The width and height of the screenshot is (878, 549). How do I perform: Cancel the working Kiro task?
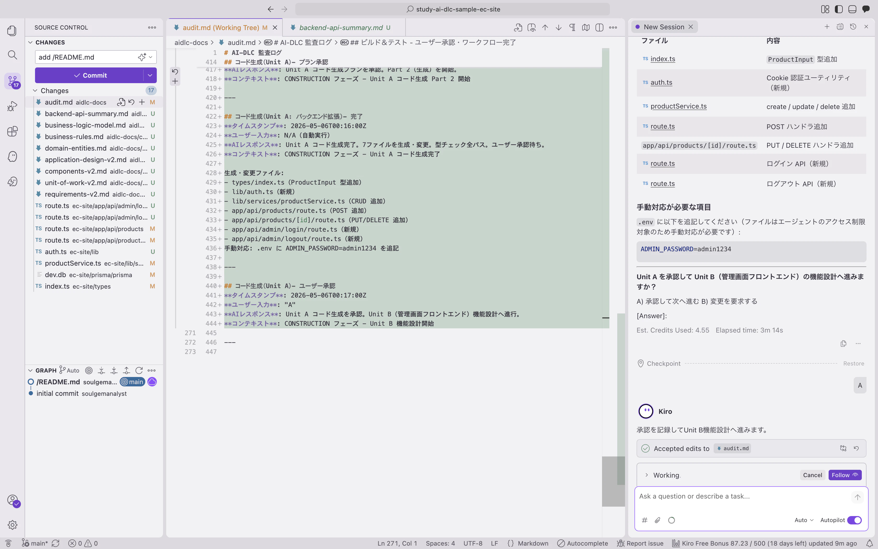tap(812, 475)
